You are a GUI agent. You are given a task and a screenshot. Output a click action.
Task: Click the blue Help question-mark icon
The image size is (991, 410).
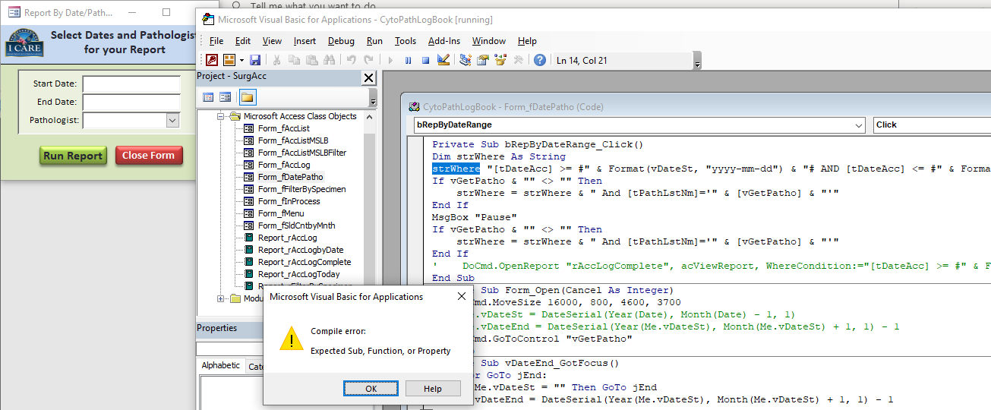(x=540, y=60)
